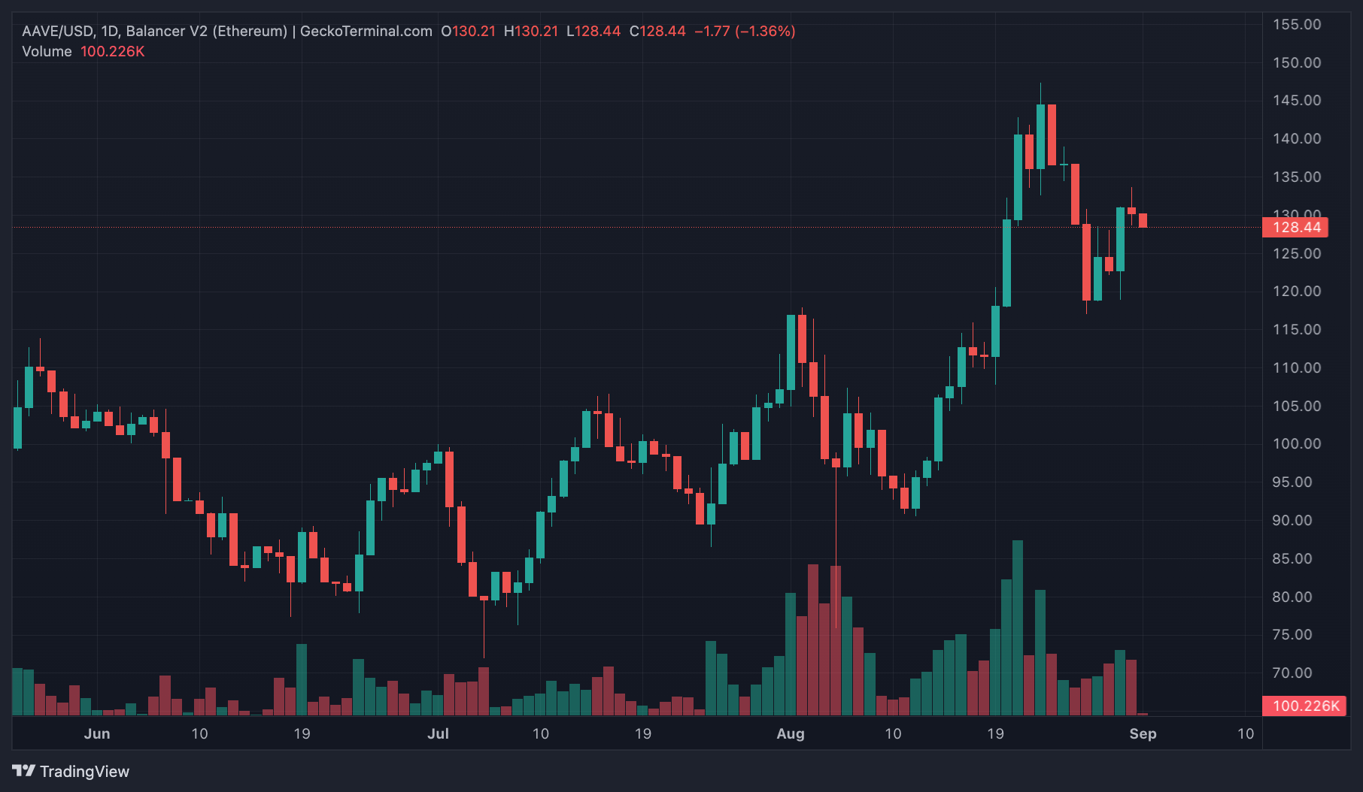Click the latest red candle at 128.44
The image size is (1363, 792).
tap(1143, 220)
